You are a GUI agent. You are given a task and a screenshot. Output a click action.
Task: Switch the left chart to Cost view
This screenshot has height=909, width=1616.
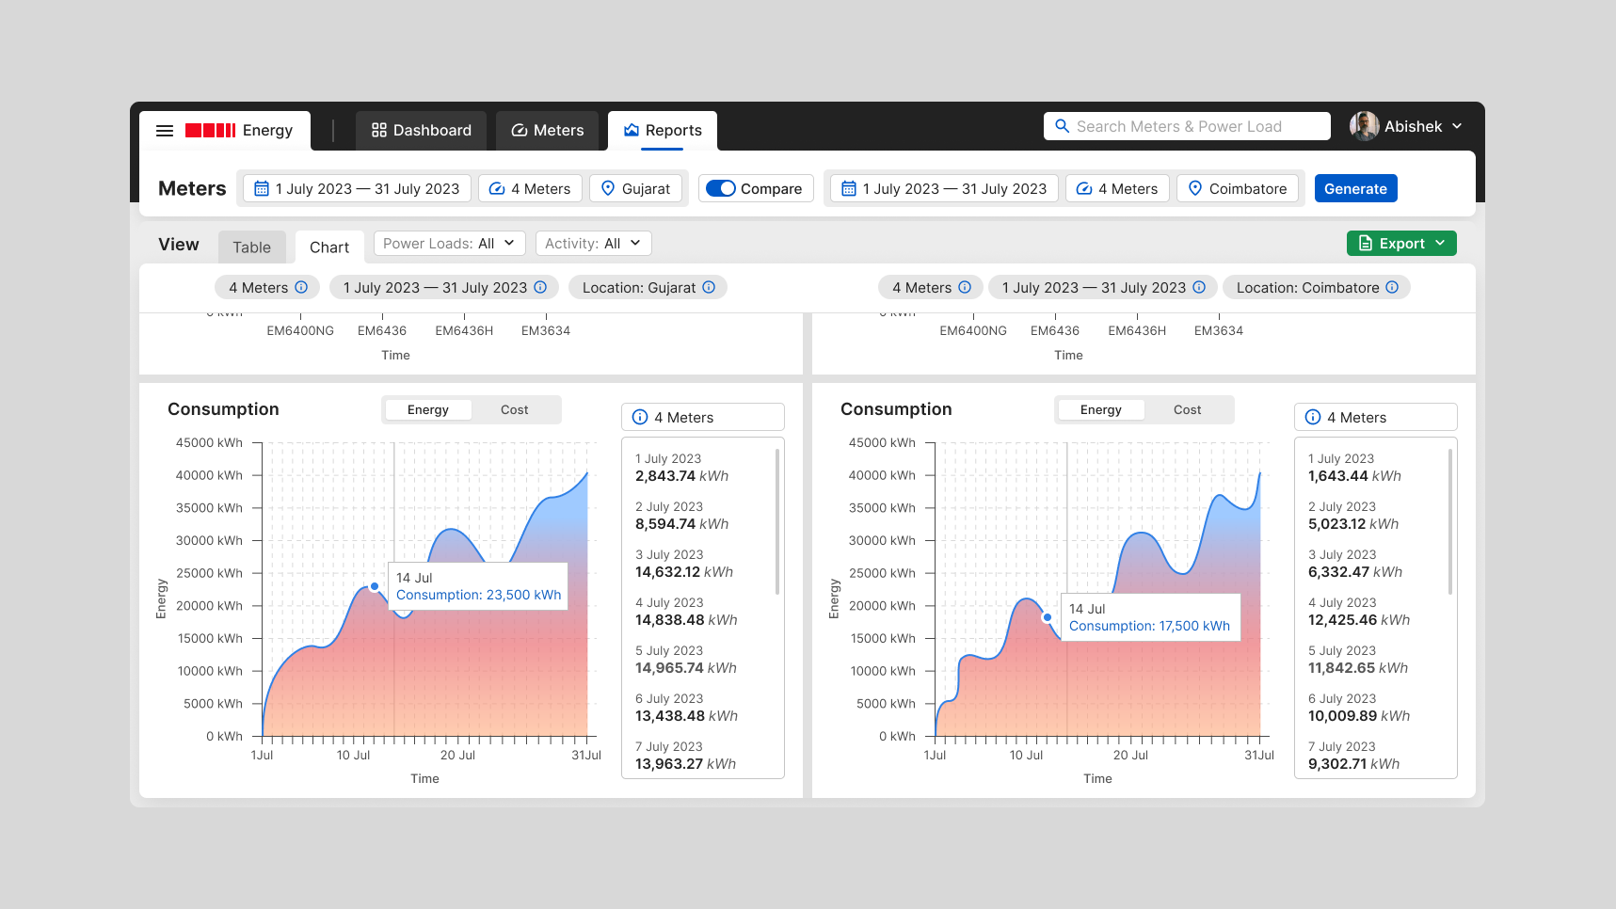click(514, 409)
